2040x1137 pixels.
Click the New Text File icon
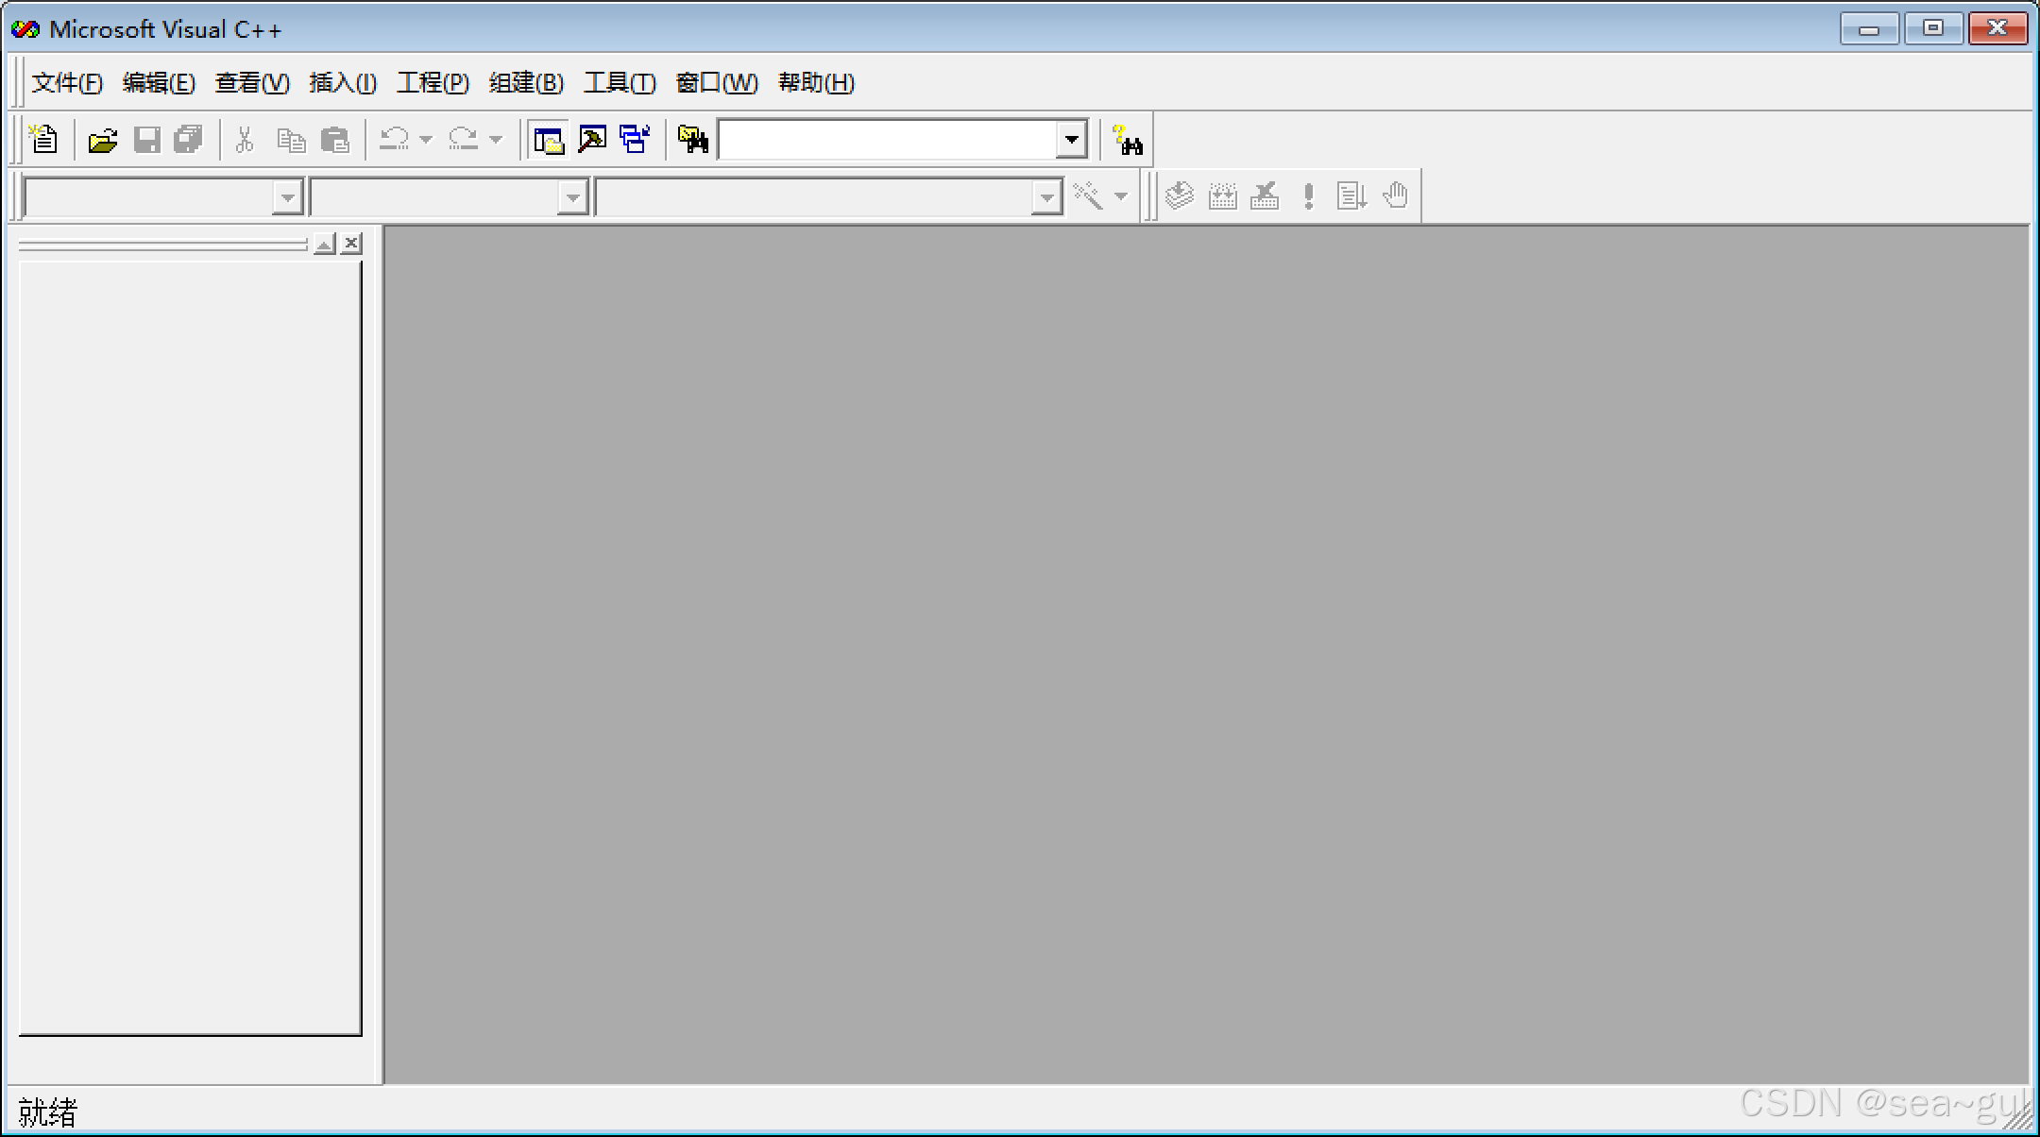(x=43, y=140)
